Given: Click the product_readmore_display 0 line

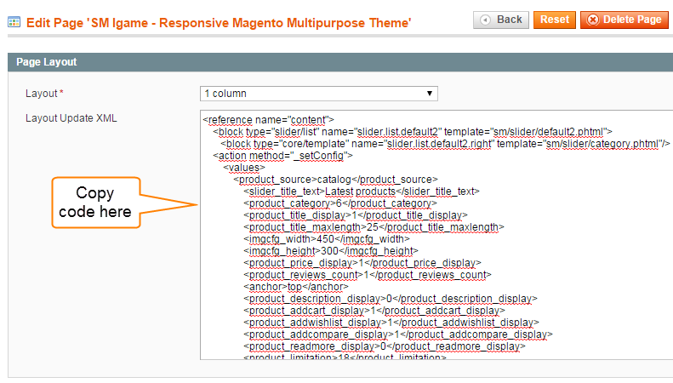Looking at the screenshot, I should click(384, 346).
